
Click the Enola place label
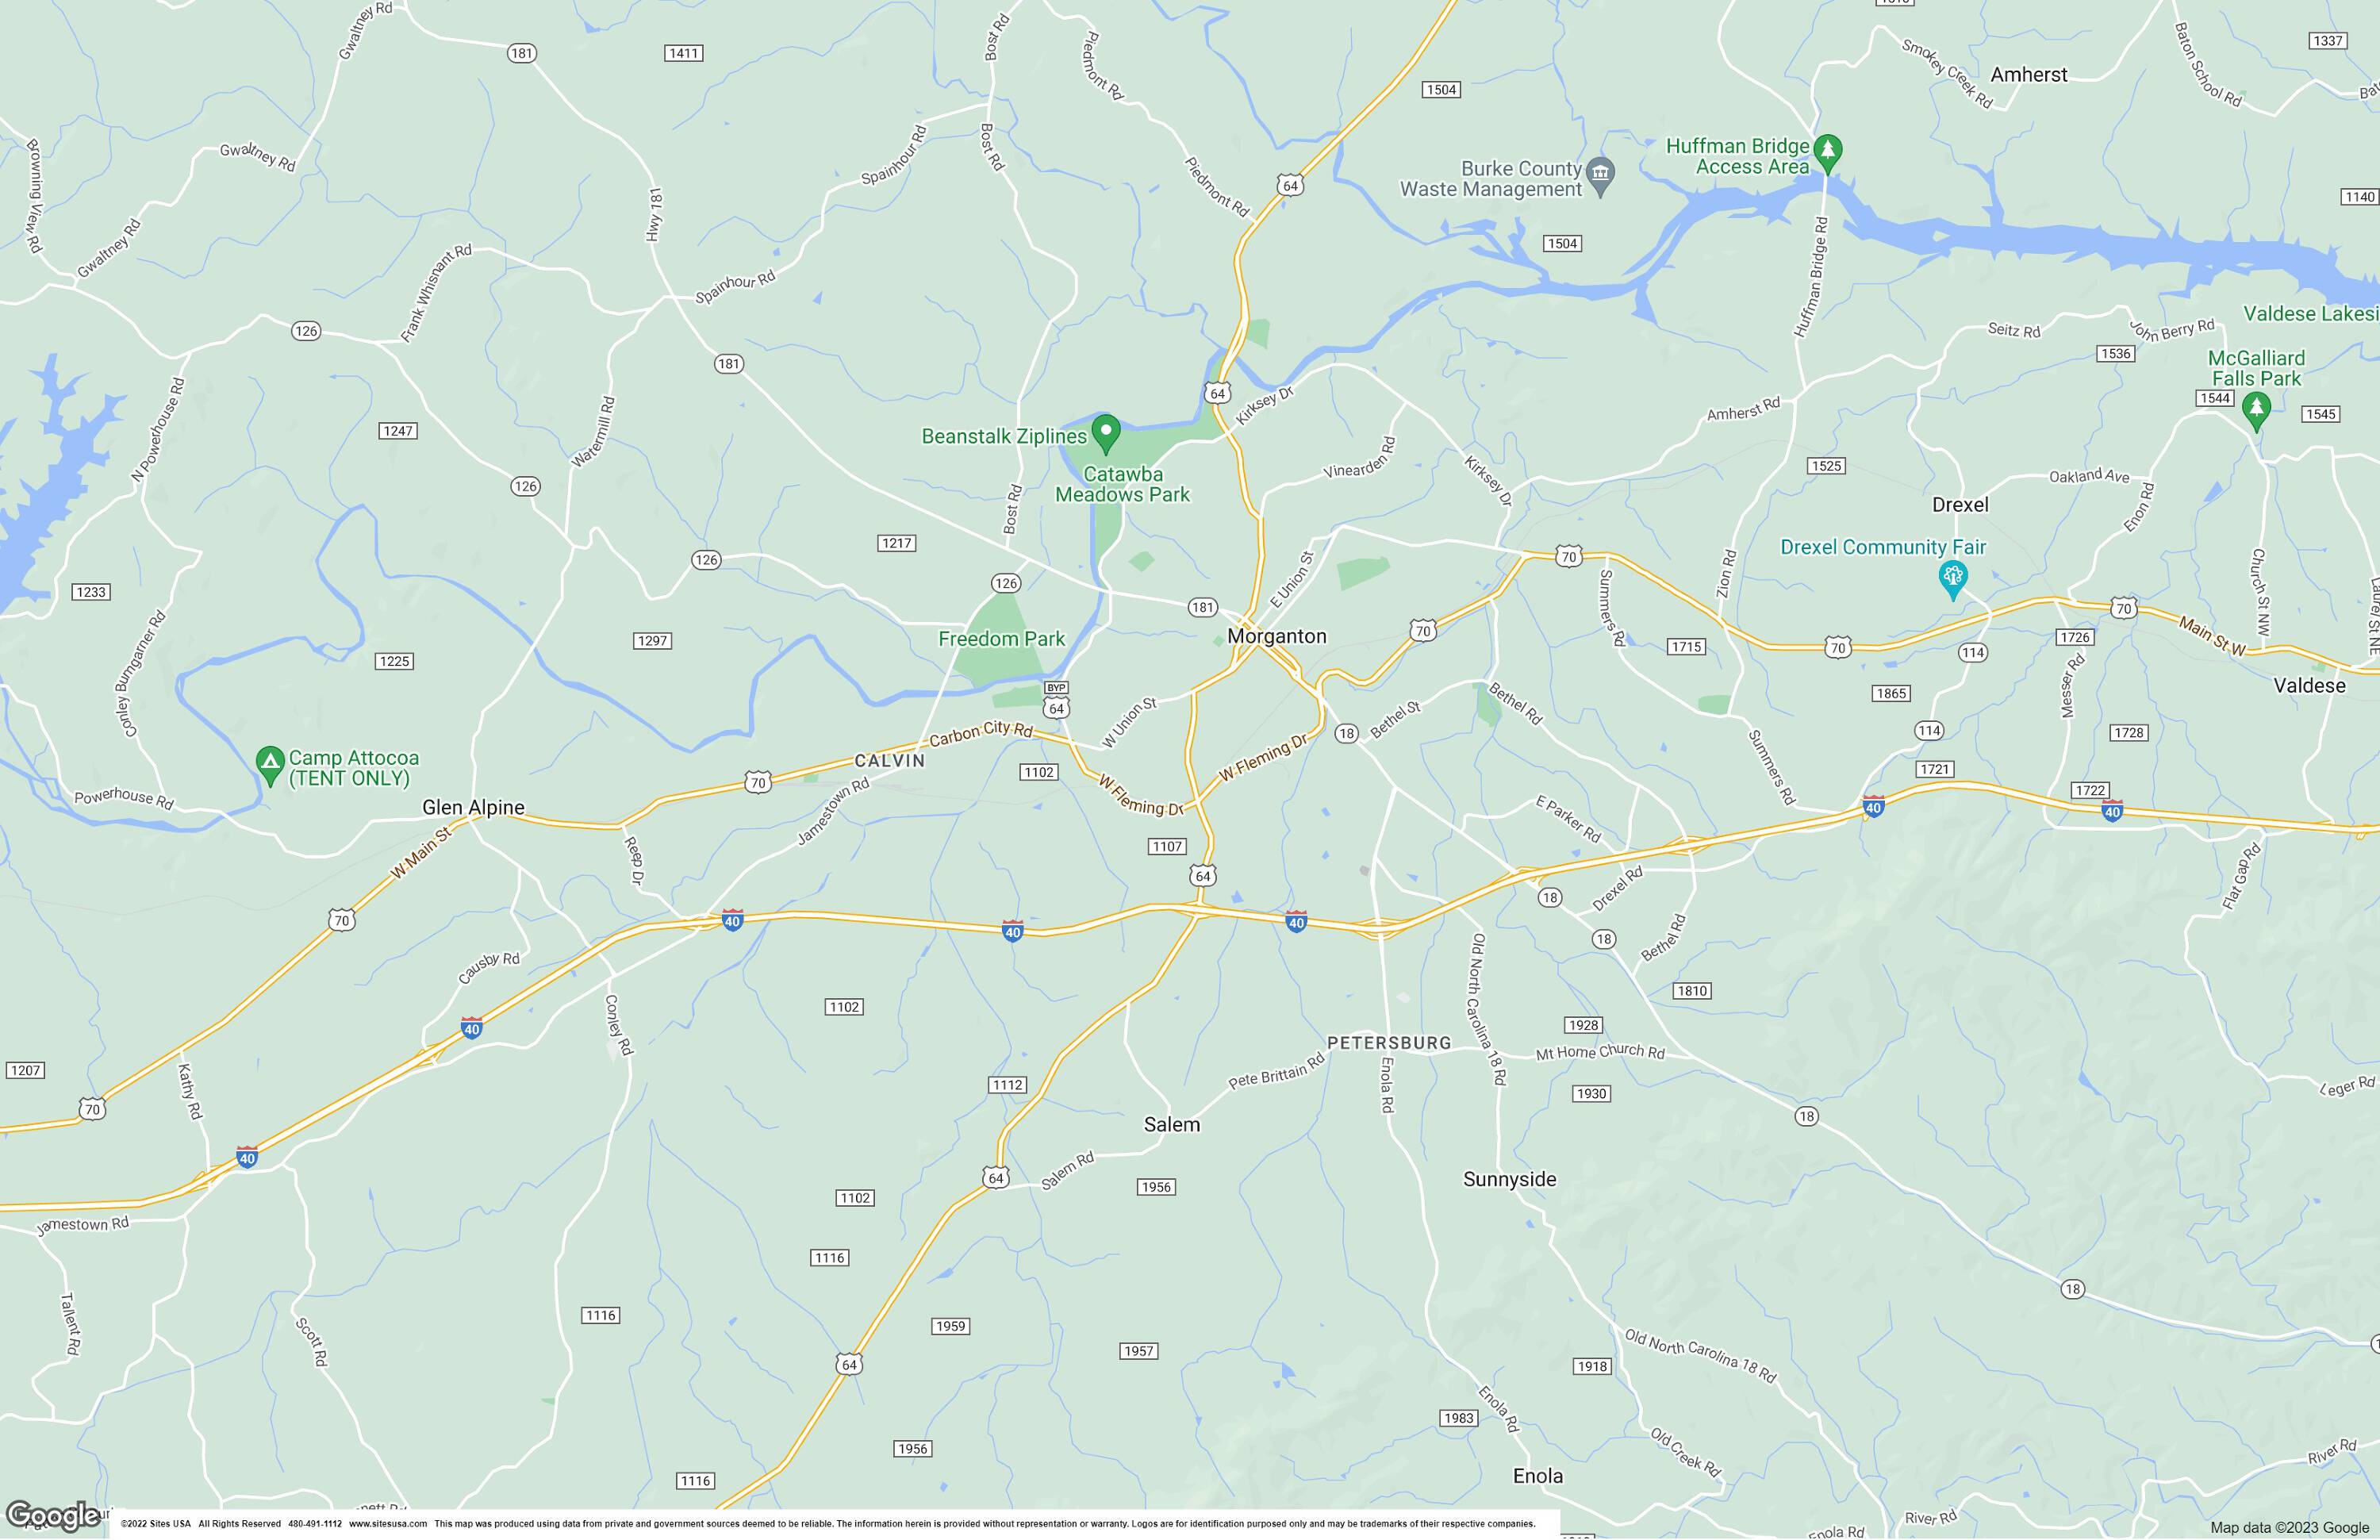(1537, 1476)
